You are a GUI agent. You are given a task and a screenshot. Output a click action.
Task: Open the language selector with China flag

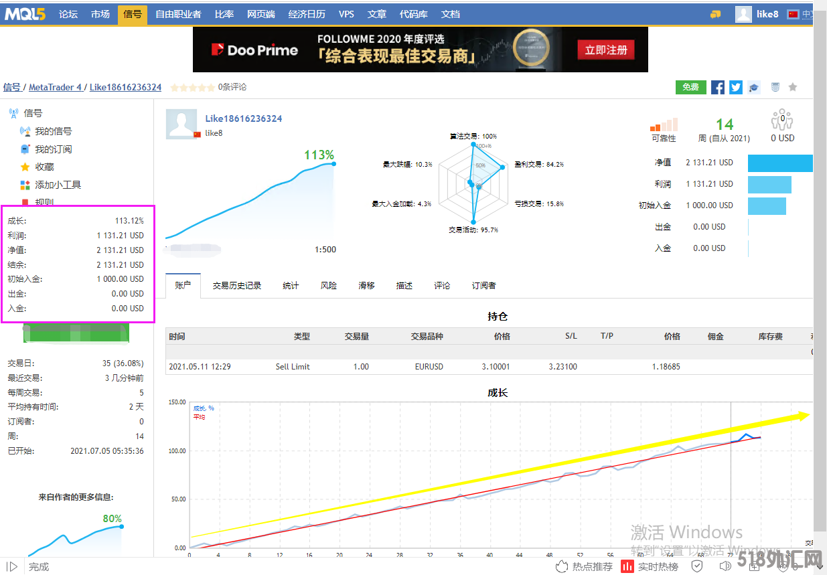pos(800,14)
